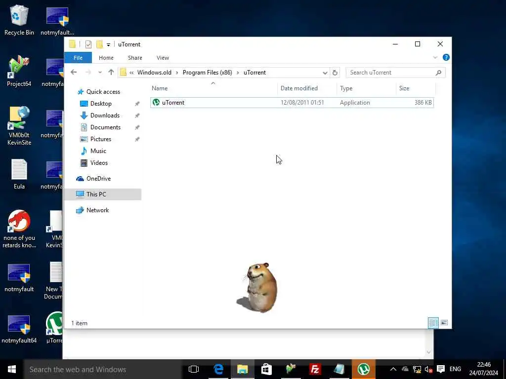This screenshot has height=379, width=506.
Task: Open File Explorer from the taskbar
Action: [242, 369]
